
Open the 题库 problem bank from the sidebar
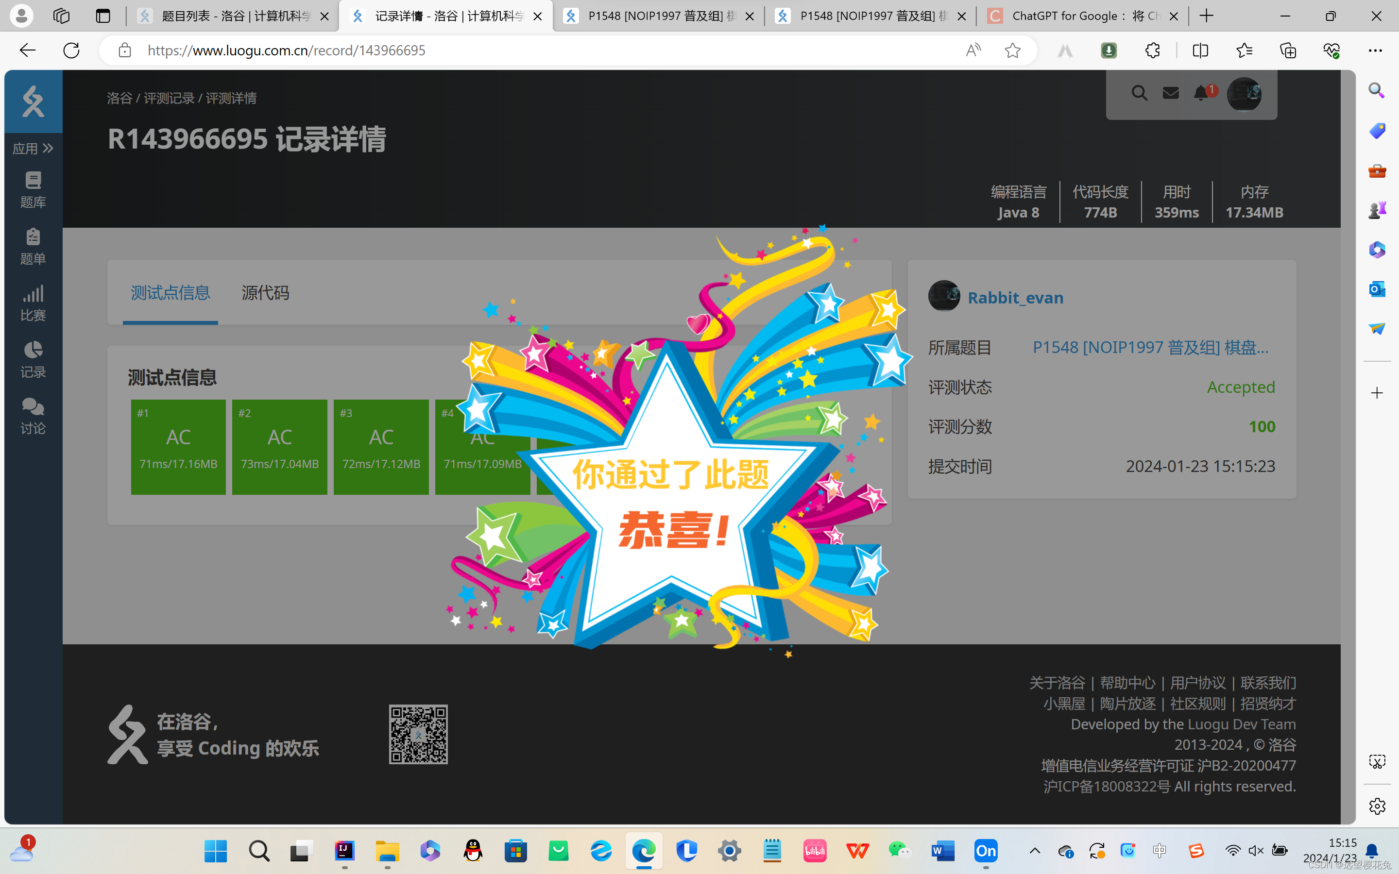pos(33,189)
